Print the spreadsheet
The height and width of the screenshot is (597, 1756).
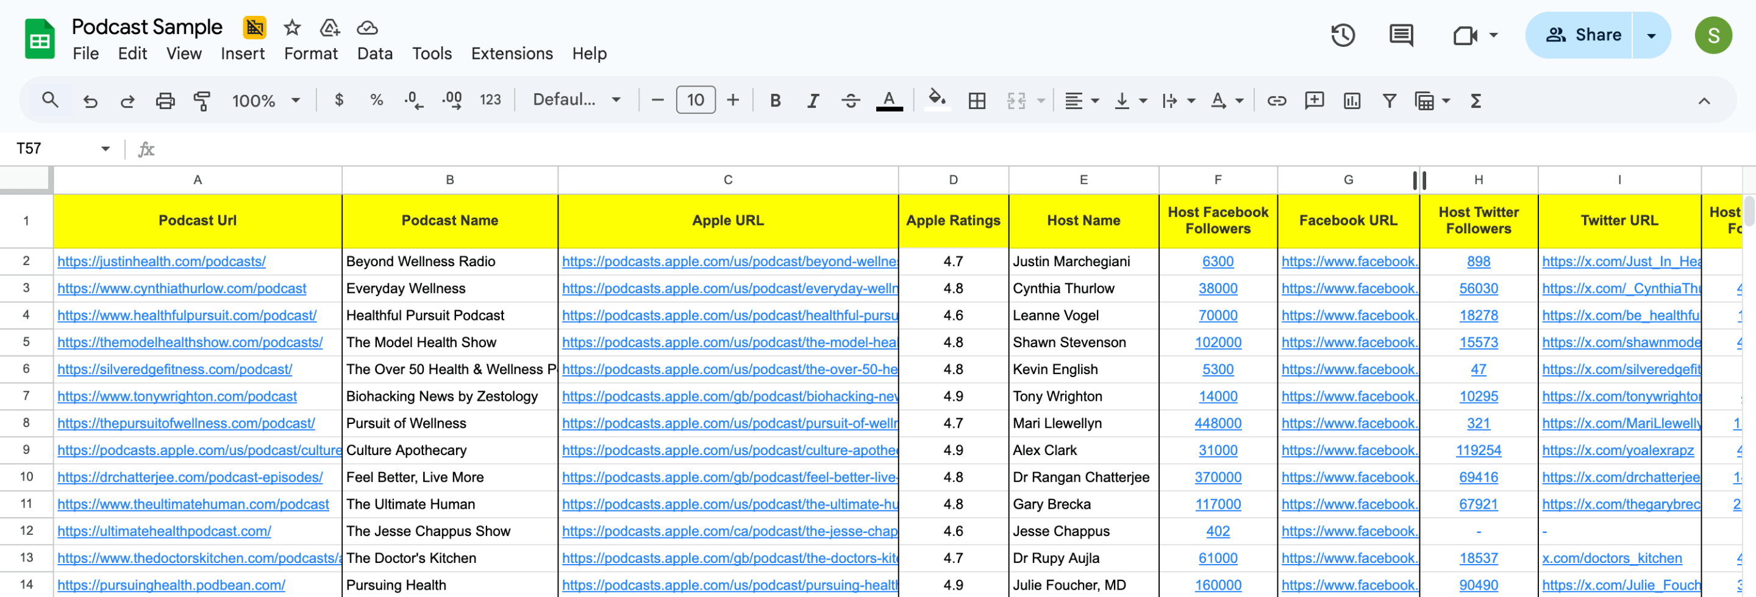(165, 101)
